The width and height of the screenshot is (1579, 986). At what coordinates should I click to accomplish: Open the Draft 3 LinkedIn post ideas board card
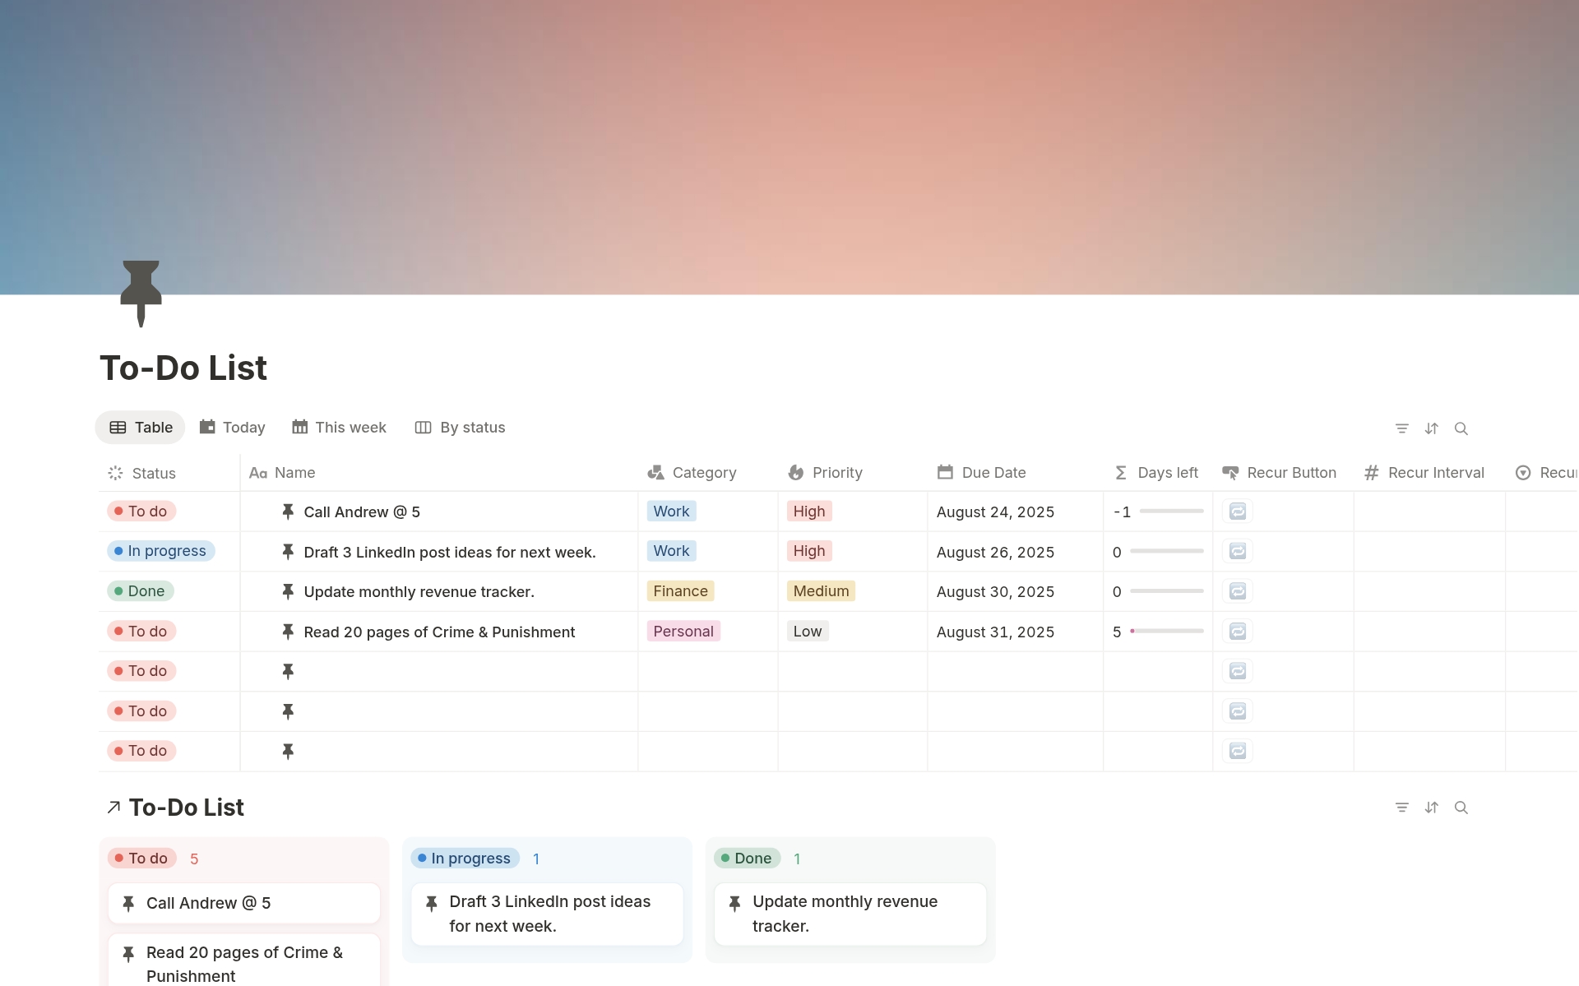click(547, 914)
